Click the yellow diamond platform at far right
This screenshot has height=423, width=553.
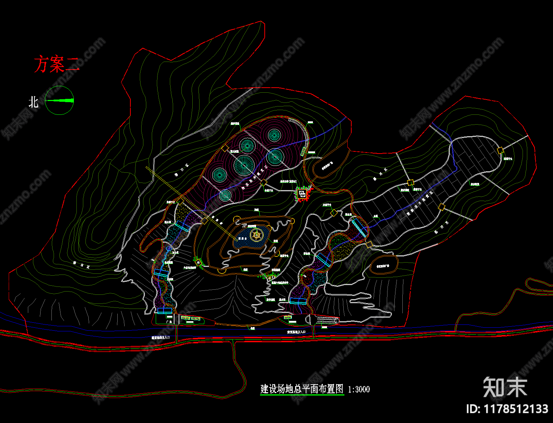(500, 150)
